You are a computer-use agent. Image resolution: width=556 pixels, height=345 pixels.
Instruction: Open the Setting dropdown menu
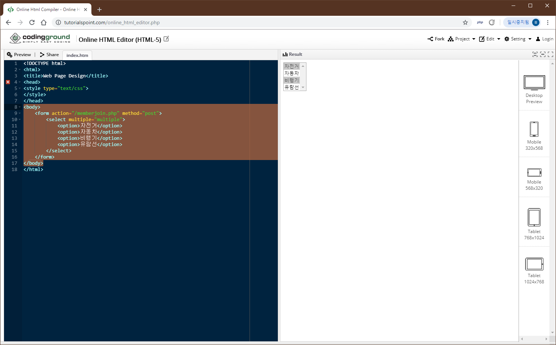tap(518, 39)
